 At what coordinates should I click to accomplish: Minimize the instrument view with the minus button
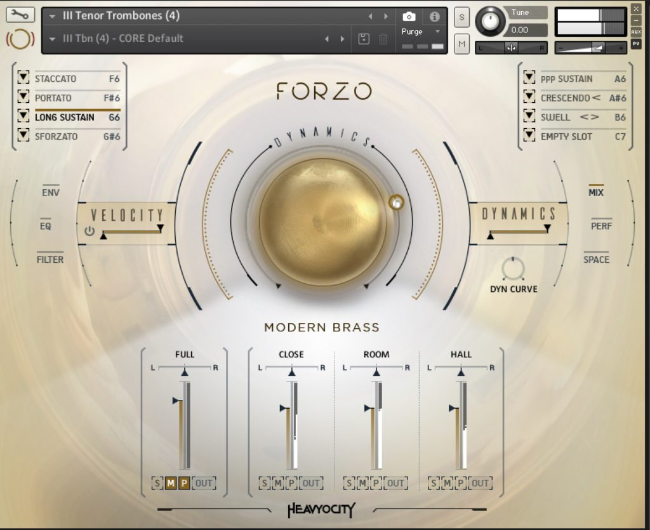636,20
